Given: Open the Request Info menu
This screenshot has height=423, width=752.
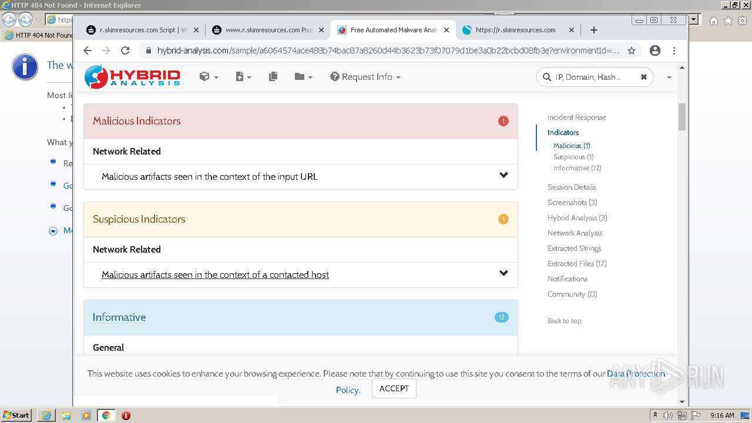Looking at the screenshot, I should point(365,77).
